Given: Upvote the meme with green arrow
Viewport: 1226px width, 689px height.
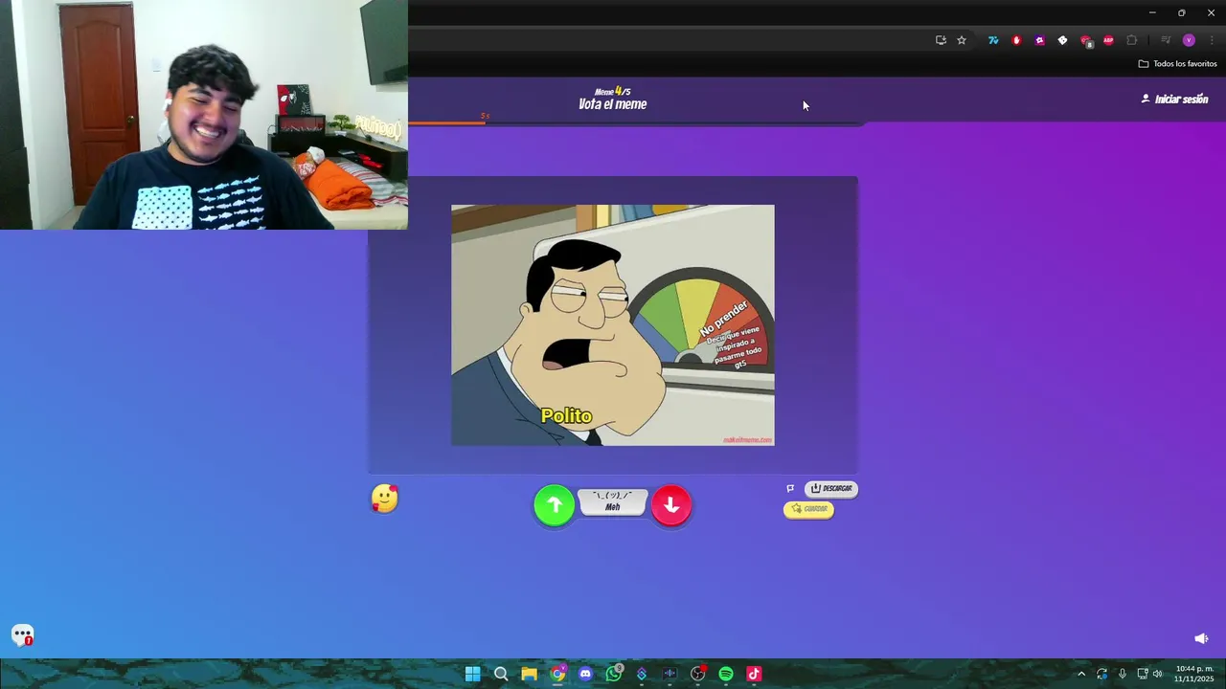Looking at the screenshot, I should [x=555, y=505].
